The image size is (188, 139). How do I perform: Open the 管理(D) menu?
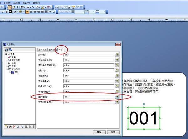(7, 3)
